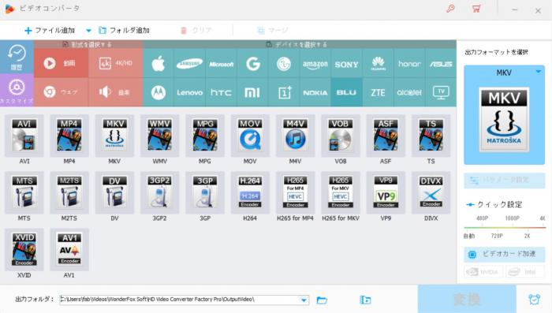Click the large MKV output format preview

(x=504, y=120)
